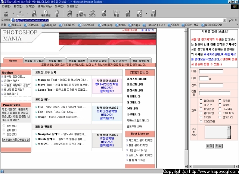
Task: Click the Print toolbar icon
Action: 128,13
